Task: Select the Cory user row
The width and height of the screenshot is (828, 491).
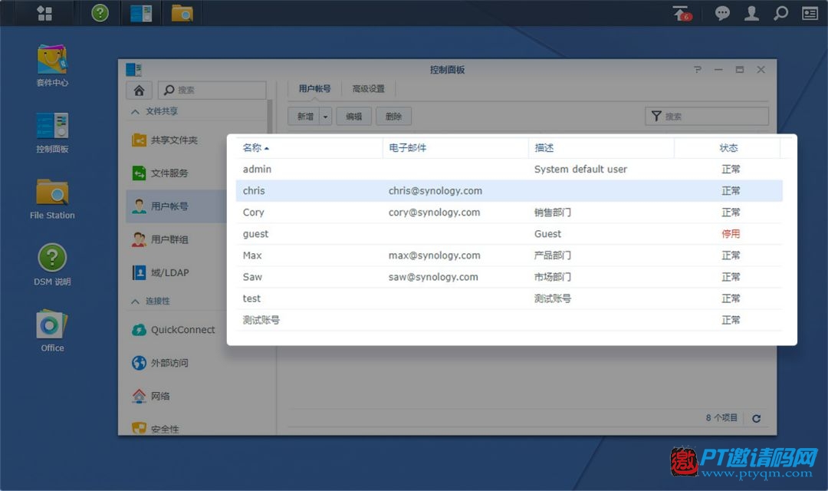Action: coord(509,213)
